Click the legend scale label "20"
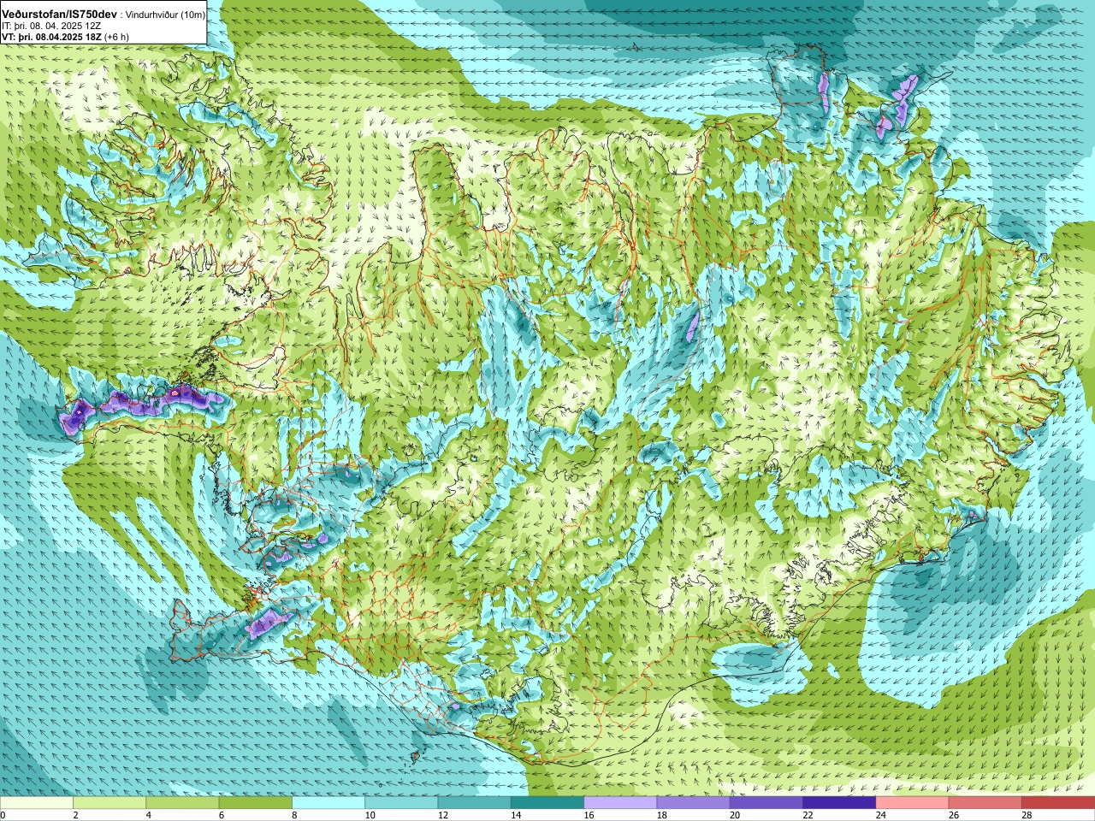The height and width of the screenshot is (821, 1095). pos(735,815)
